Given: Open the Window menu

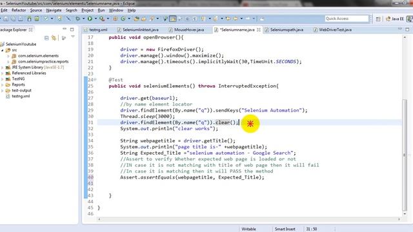Looking at the screenshot, I should 116,10.
